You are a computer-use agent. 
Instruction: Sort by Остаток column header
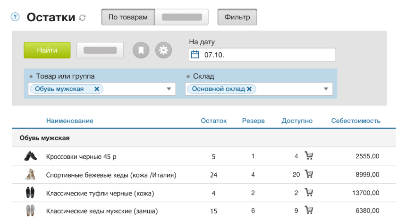(x=213, y=121)
